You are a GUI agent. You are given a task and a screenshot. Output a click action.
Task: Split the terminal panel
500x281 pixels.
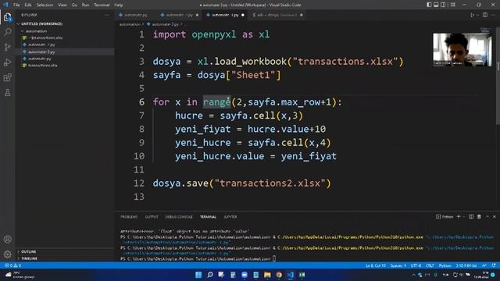pos(471,217)
